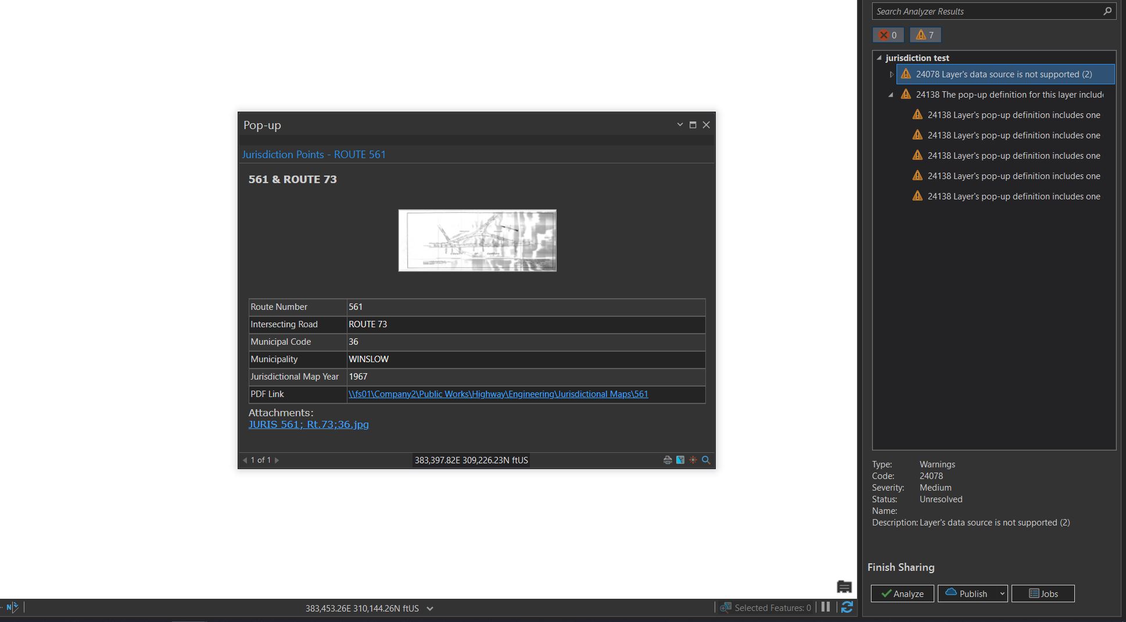
Task: Select the jurisdiction test group header
Action: click(916, 58)
